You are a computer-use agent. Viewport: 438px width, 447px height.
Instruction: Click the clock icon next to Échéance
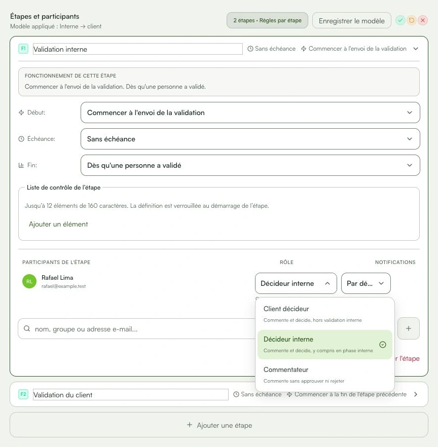21,139
